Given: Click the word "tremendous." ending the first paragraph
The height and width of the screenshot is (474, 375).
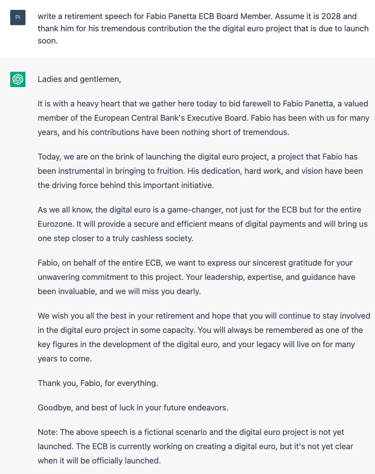Looking at the screenshot, I should click(264, 132).
